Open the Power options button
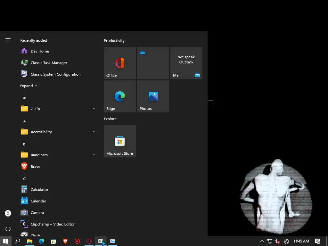The width and height of the screenshot is (328, 246). click(x=8, y=229)
